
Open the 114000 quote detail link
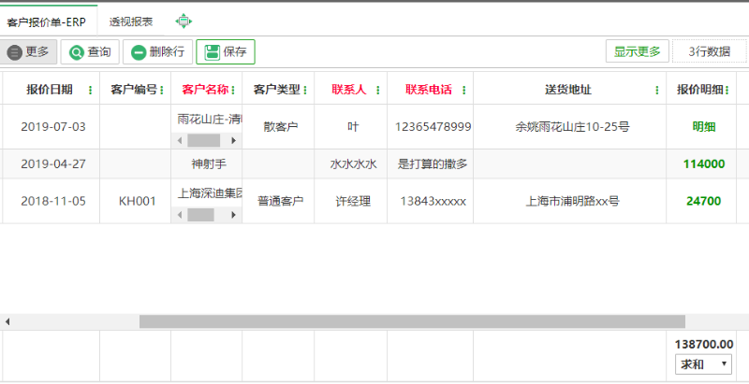(x=704, y=164)
